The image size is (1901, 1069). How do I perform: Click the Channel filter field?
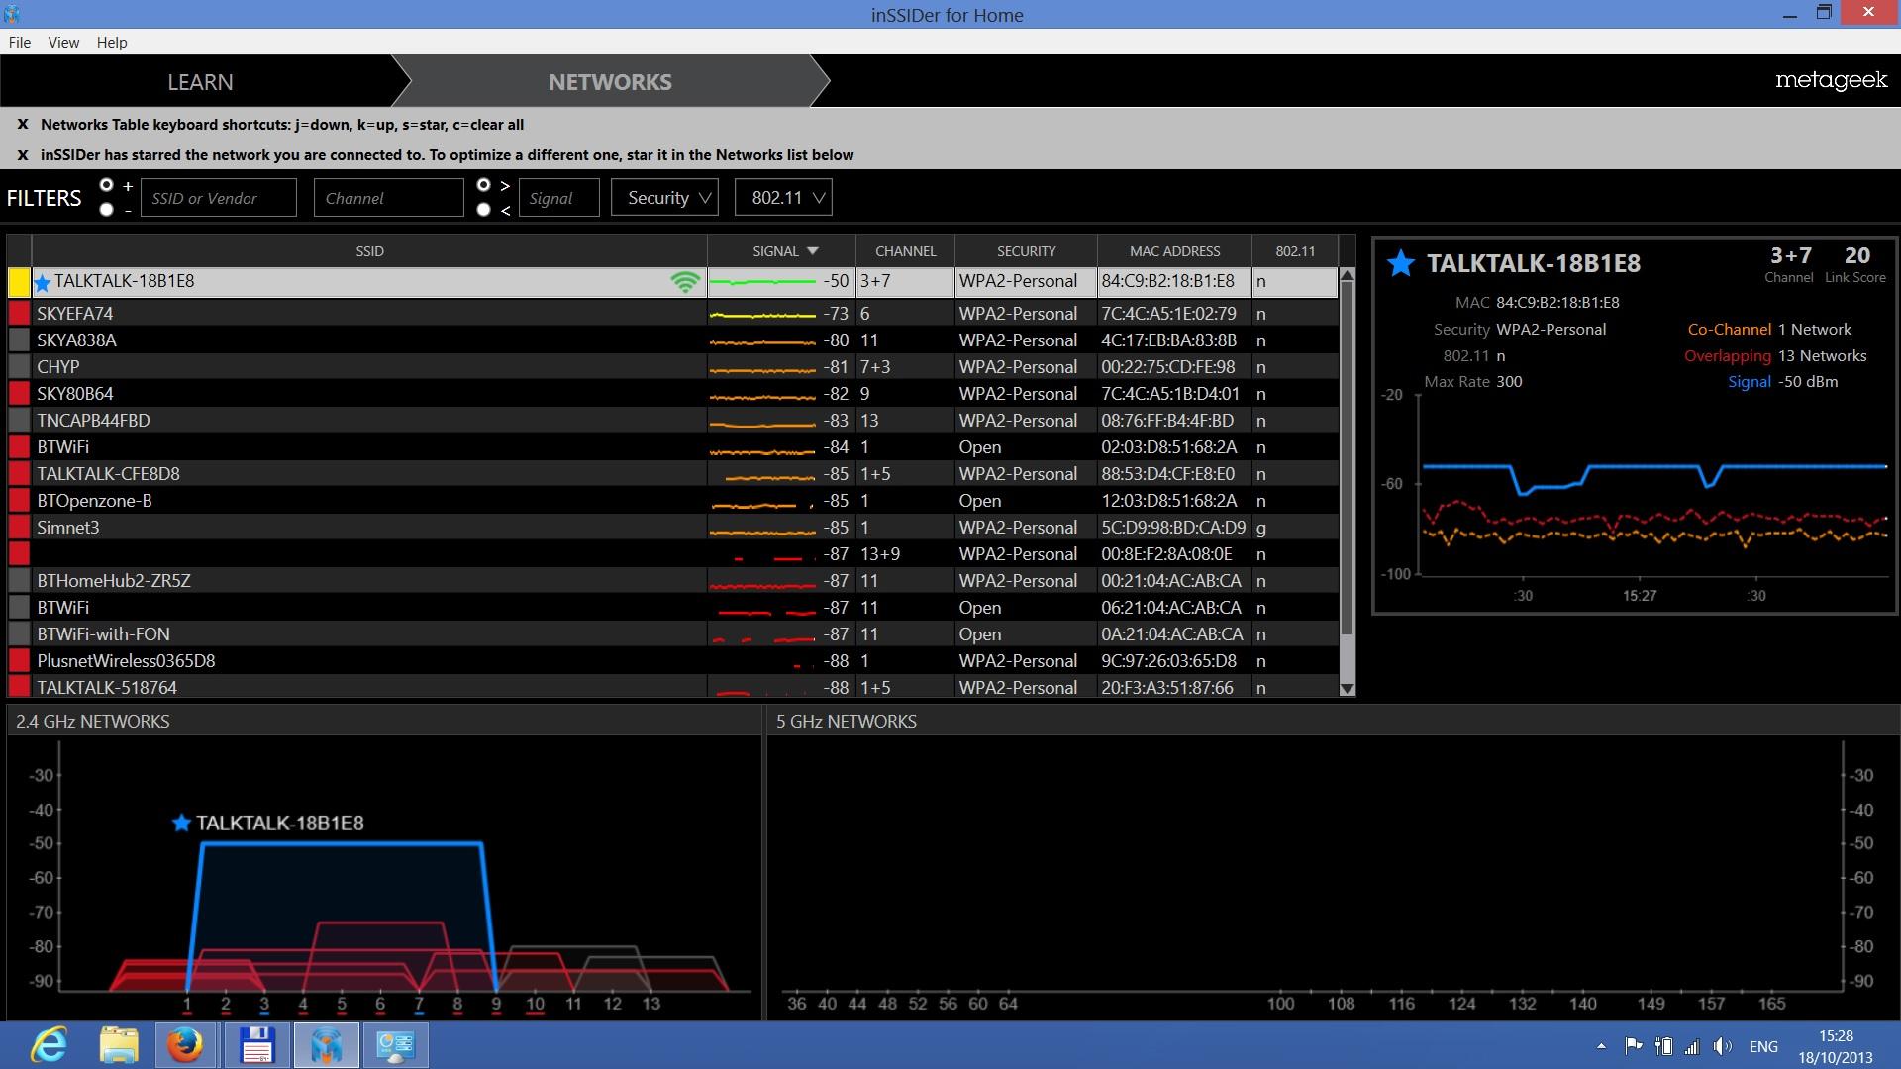coord(389,198)
